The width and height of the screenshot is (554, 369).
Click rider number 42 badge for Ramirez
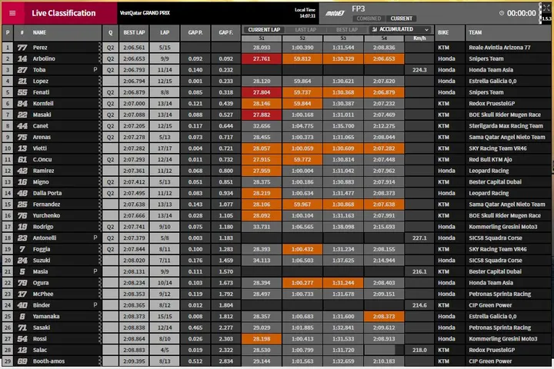pos(22,171)
